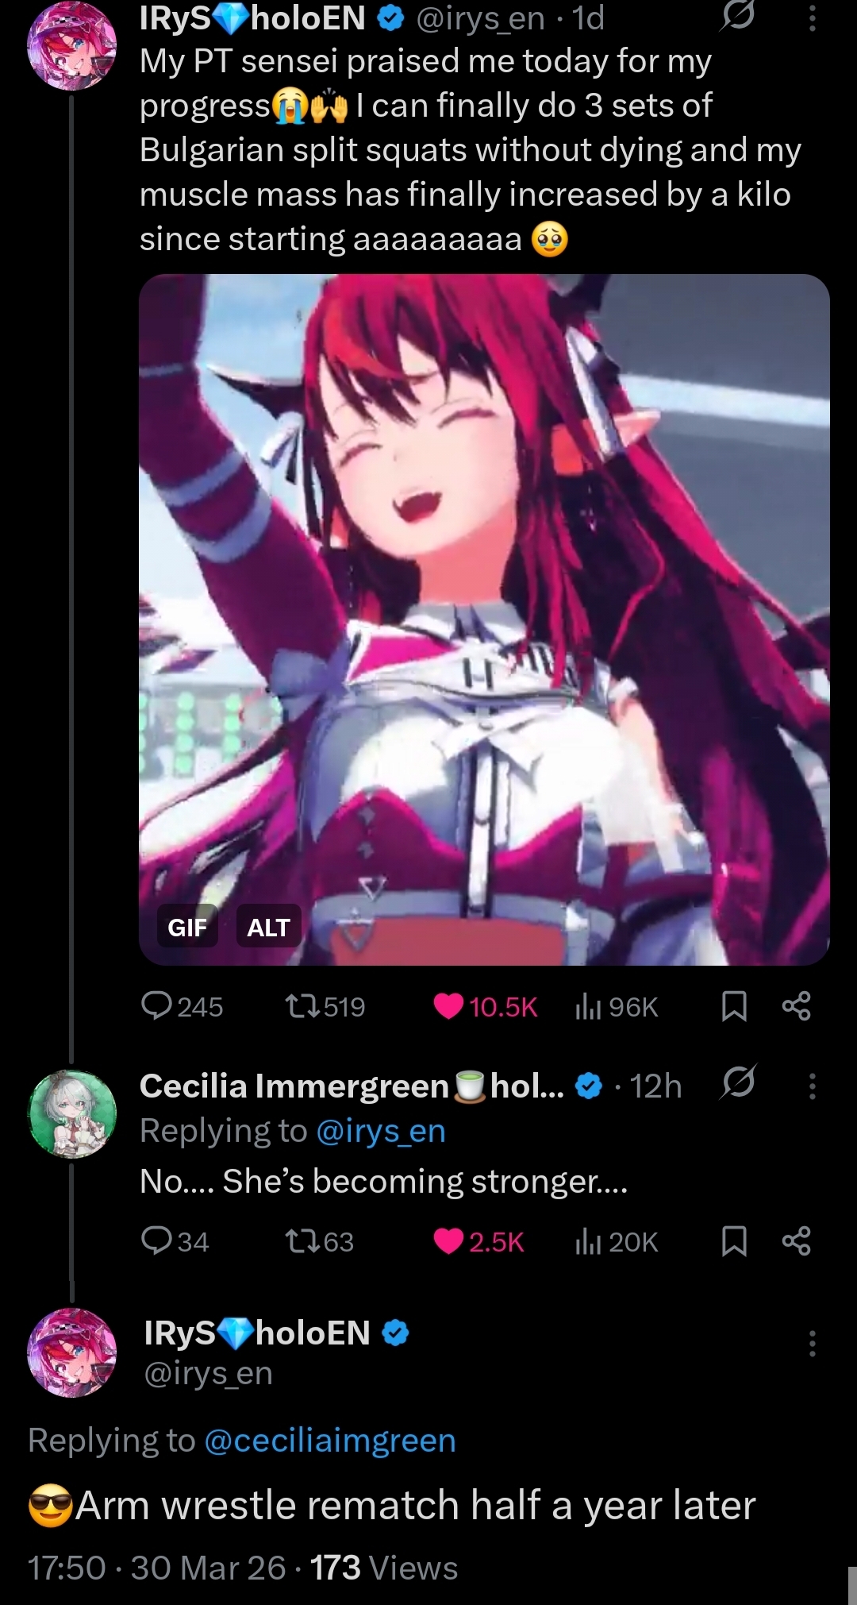Open @ceciliaimgreen mention link
Viewport: 857px width, 1605px height.
pyautogui.click(x=330, y=1440)
